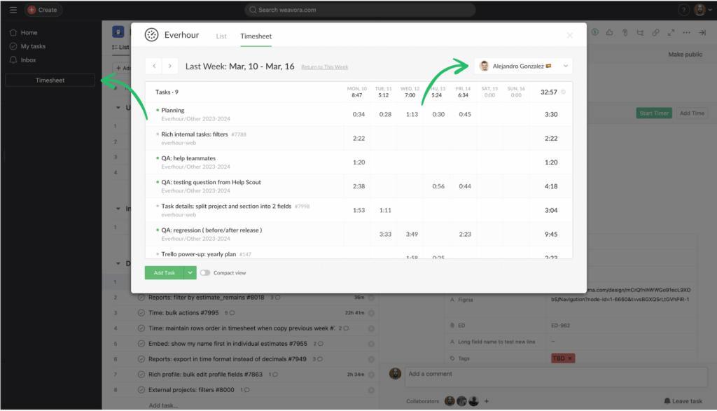
Task: Remove the TBD tag
Action: point(570,358)
